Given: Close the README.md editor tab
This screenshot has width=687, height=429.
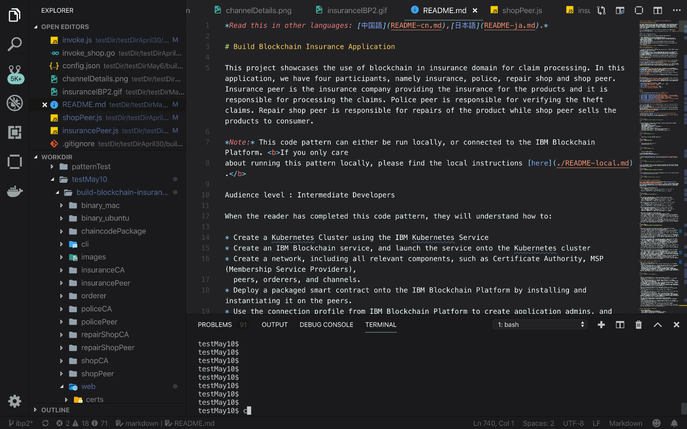Looking at the screenshot, I should pos(475,11).
